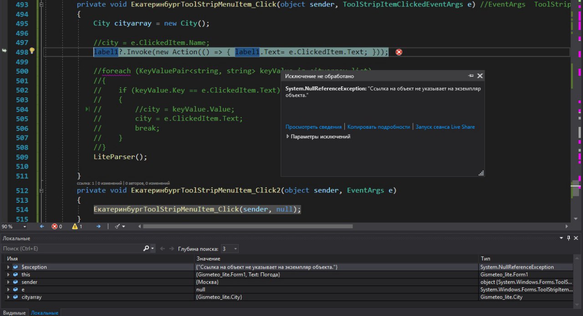Click the error count indicator icon

[x=55, y=226]
